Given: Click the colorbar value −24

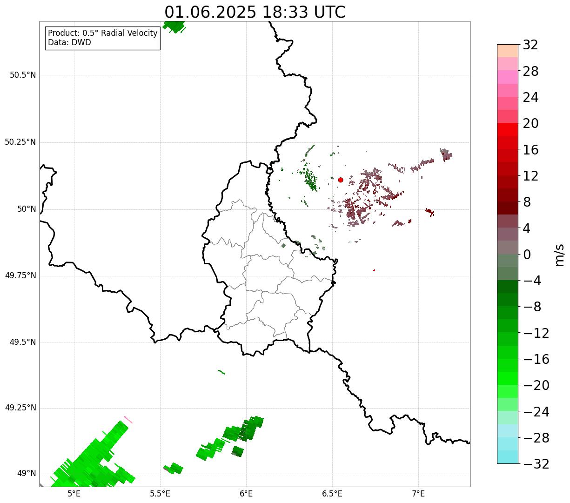Looking at the screenshot, I should click(536, 412).
